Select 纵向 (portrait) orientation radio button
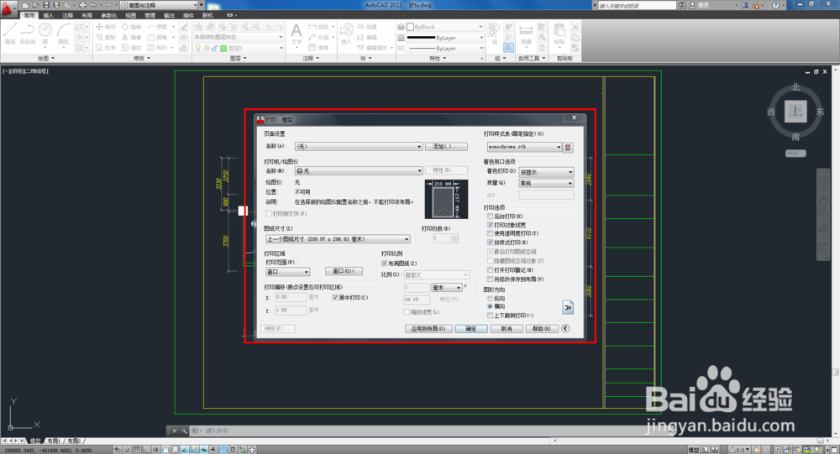The height and width of the screenshot is (454, 840). coord(490,299)
